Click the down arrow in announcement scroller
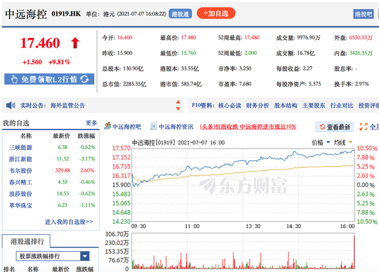The width and height of the screenshot is (379, 272). pos(178,109)
